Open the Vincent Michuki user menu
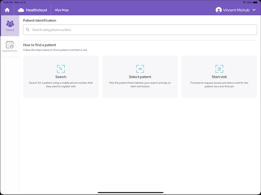 point(236,10)
